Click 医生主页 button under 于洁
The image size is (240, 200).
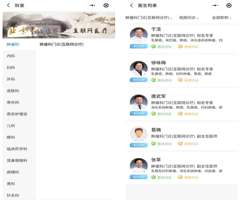coord(139,46)
